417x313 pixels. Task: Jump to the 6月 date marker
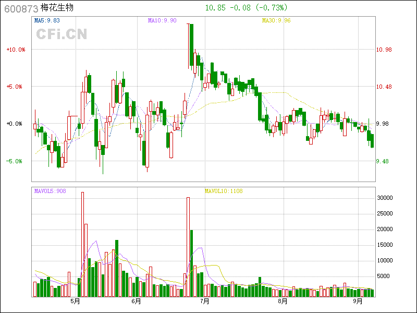coord(137,301)
